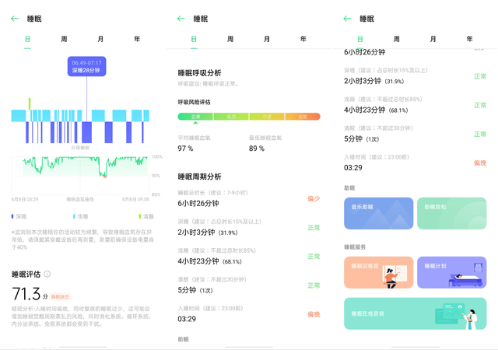Switch to the 年 tab on the left screen
This screenshot has width=498, height=350.
point(137,39)
